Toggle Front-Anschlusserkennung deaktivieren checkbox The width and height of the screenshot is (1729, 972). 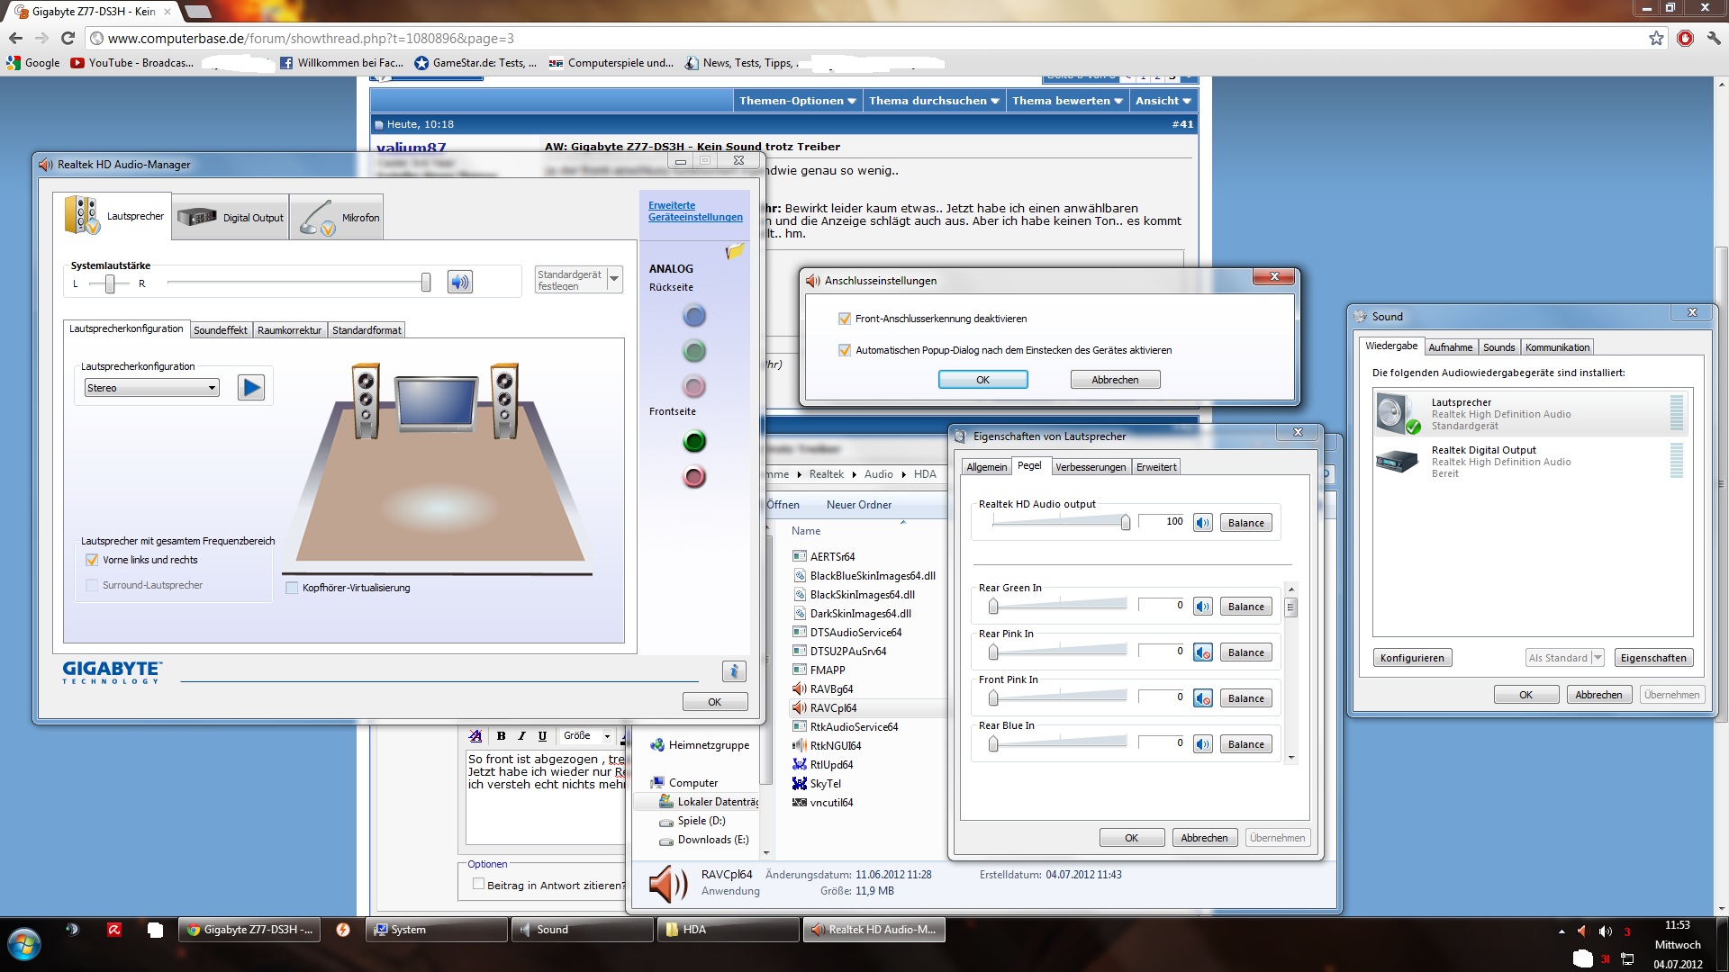[x=845, y=319]
